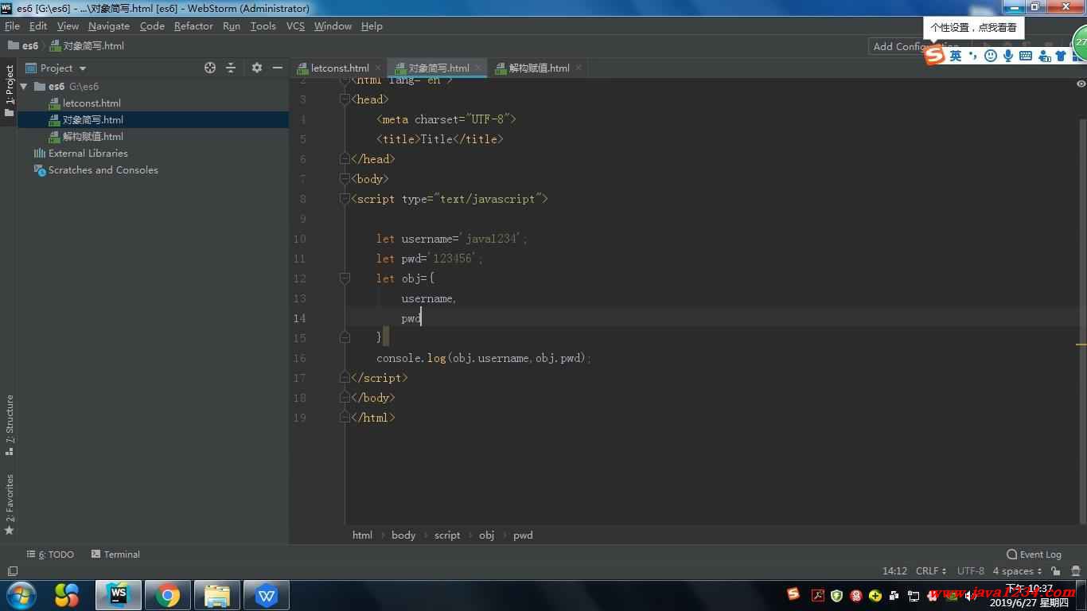Click the 14:12 cursor position in status bar
The image size is (1087, 611).
894,571
